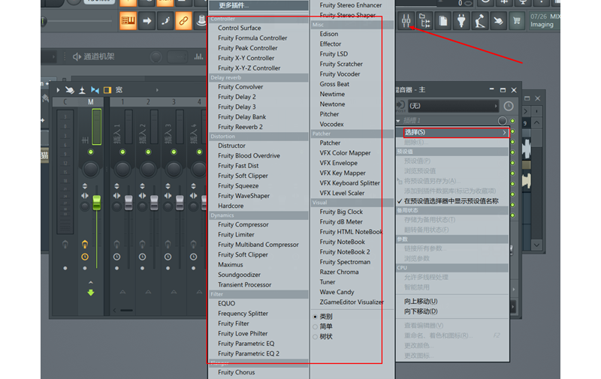
Task: Click the clock latency icon on Master track
Action: [x=85, y=257]
